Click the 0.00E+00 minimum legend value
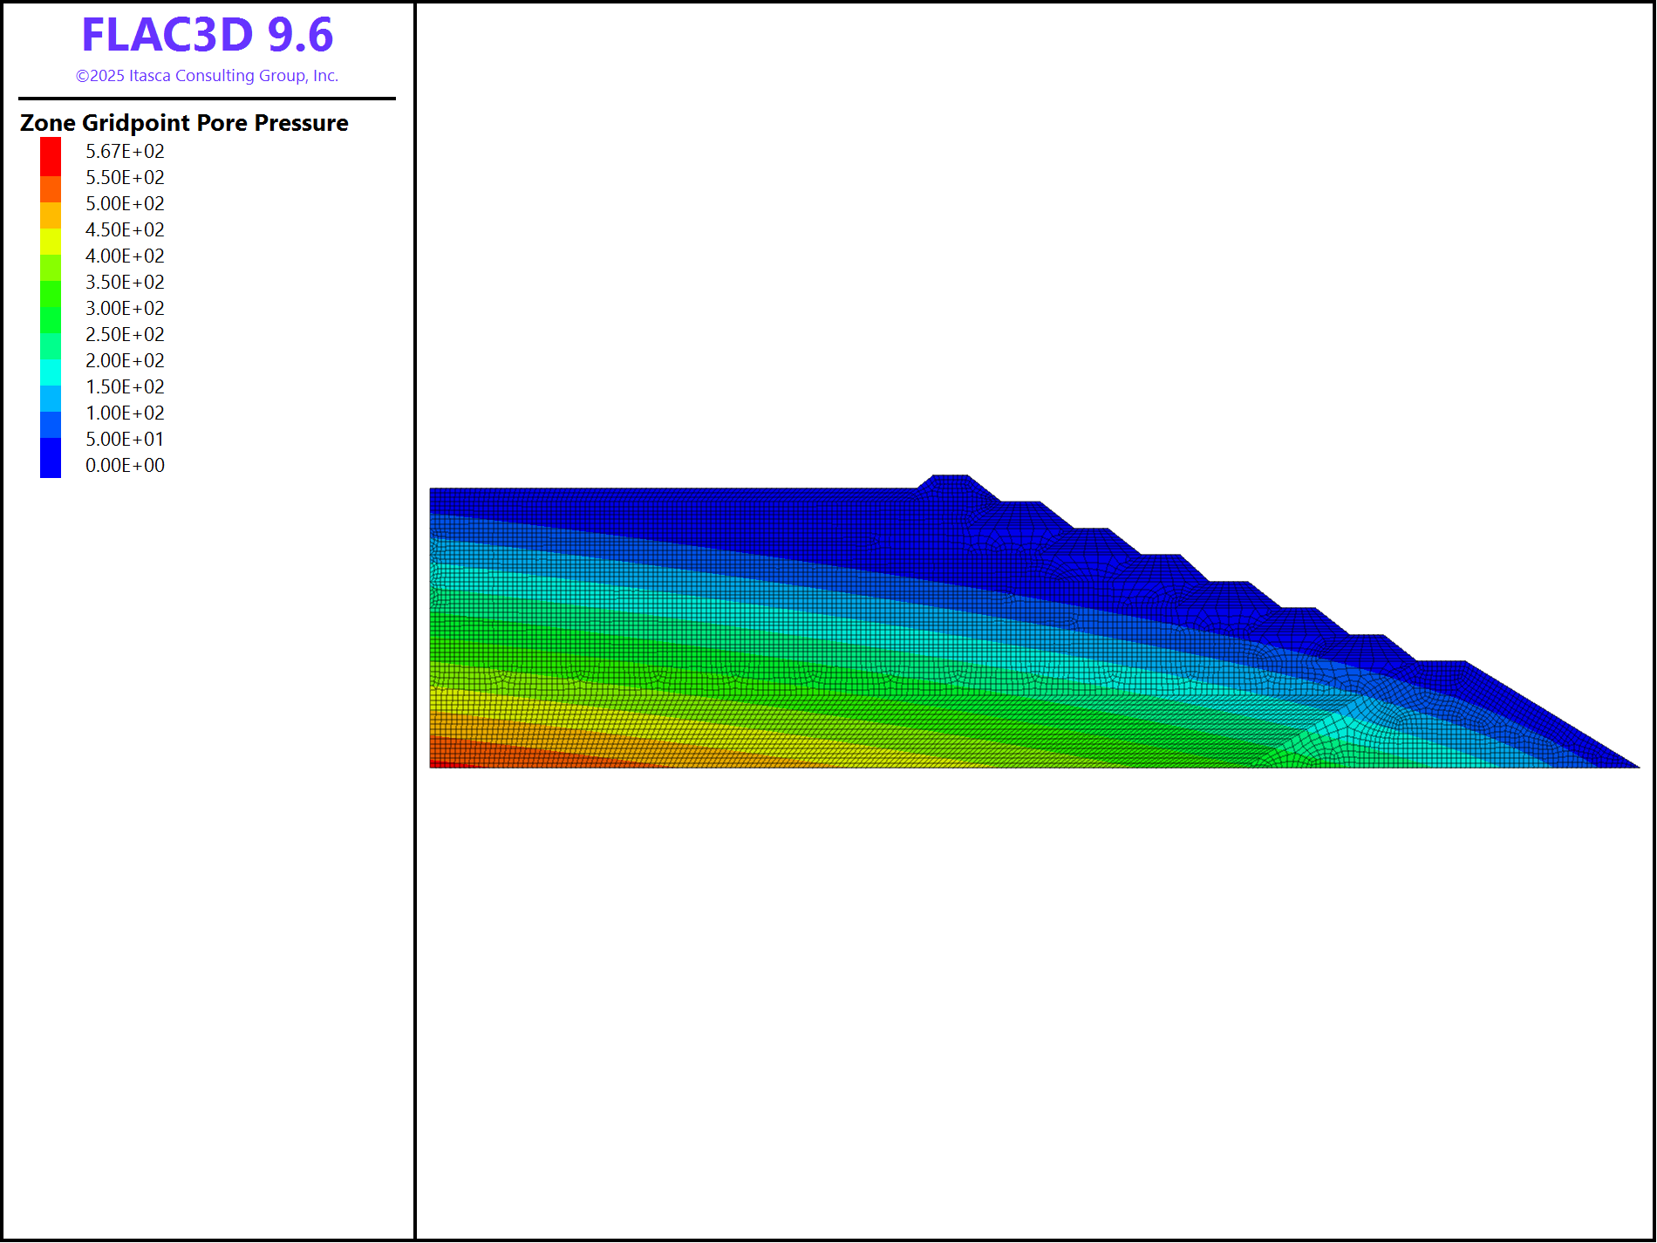Image resolution: width=1657 pixels, height=1243 pixels. click(125, 466)
